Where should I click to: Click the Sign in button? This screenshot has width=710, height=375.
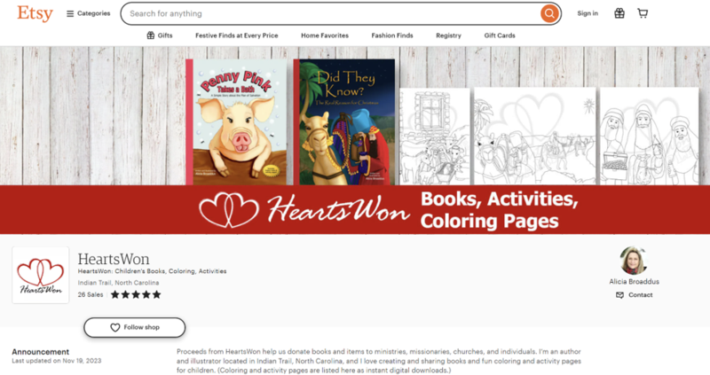tap(588, 13)
